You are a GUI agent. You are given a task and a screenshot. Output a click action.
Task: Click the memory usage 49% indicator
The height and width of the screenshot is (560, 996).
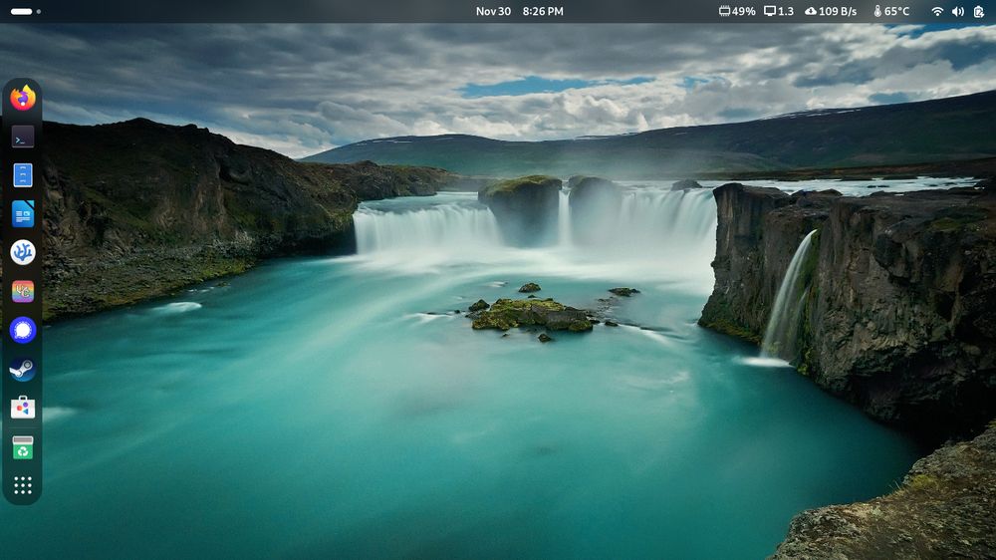737,11
